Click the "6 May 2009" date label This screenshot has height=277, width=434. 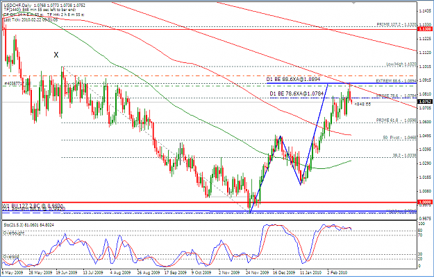[x=11, y=272]
